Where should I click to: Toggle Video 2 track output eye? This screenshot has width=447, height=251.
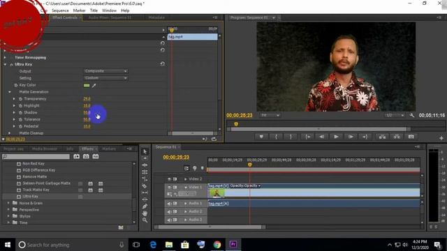169,179
